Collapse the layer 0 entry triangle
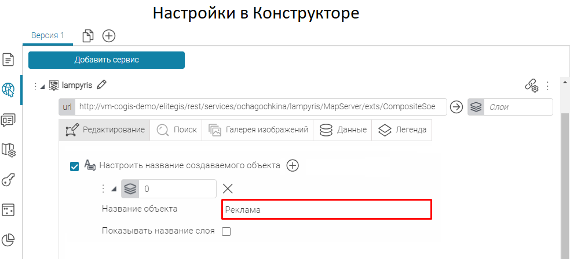Screen dimensions: 570x259 click(x=114, y=188)
